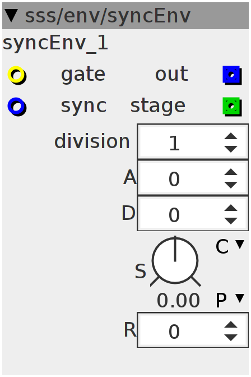Image resolution: width=251 pixels, height=377 pixels.
Task: Click the division number field
Action: coord(193,141)
